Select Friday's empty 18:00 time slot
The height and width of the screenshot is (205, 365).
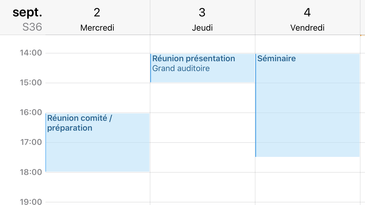coord(307,187)
